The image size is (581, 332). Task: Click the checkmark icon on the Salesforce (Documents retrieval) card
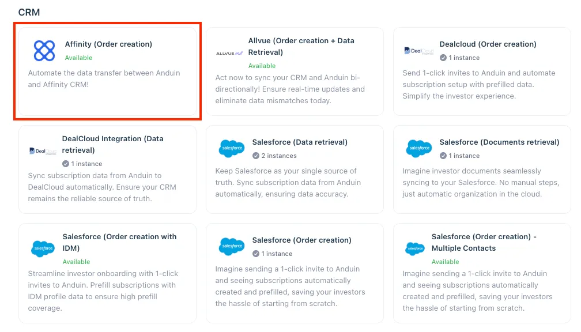(x=443, y=156)
